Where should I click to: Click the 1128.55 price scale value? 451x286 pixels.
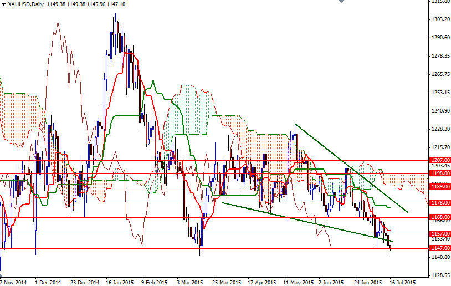coord(439,275)
